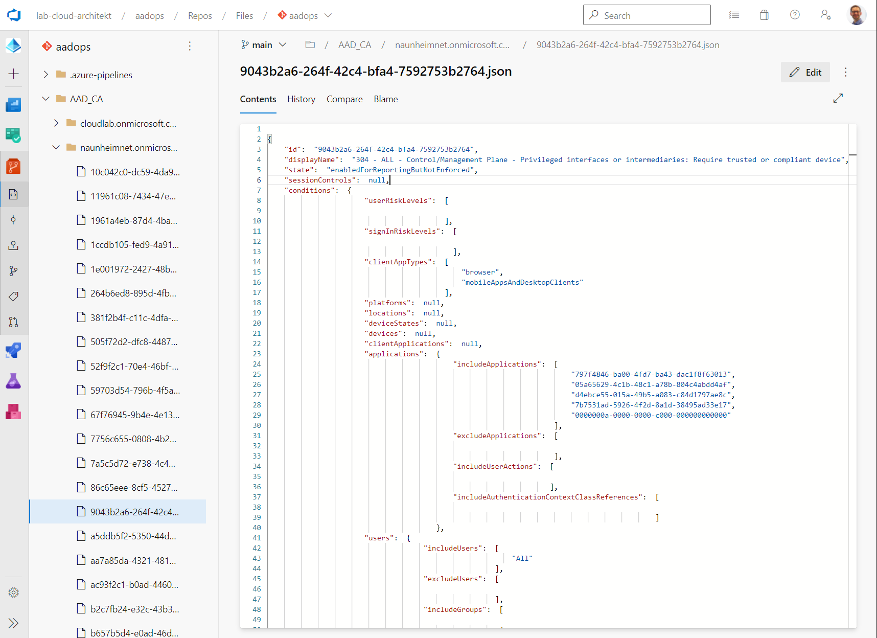877x638 pixels.
Task: Open the aadops repository dropdown in breadcrumb
Action: [x=305, y=16]
